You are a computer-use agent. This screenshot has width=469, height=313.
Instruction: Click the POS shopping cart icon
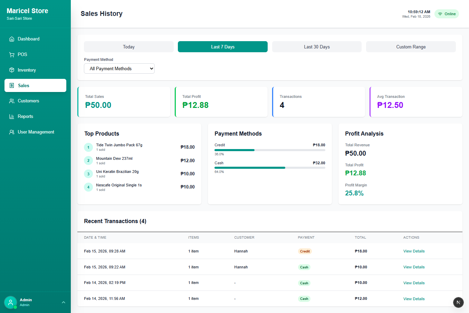click(12, 55)
